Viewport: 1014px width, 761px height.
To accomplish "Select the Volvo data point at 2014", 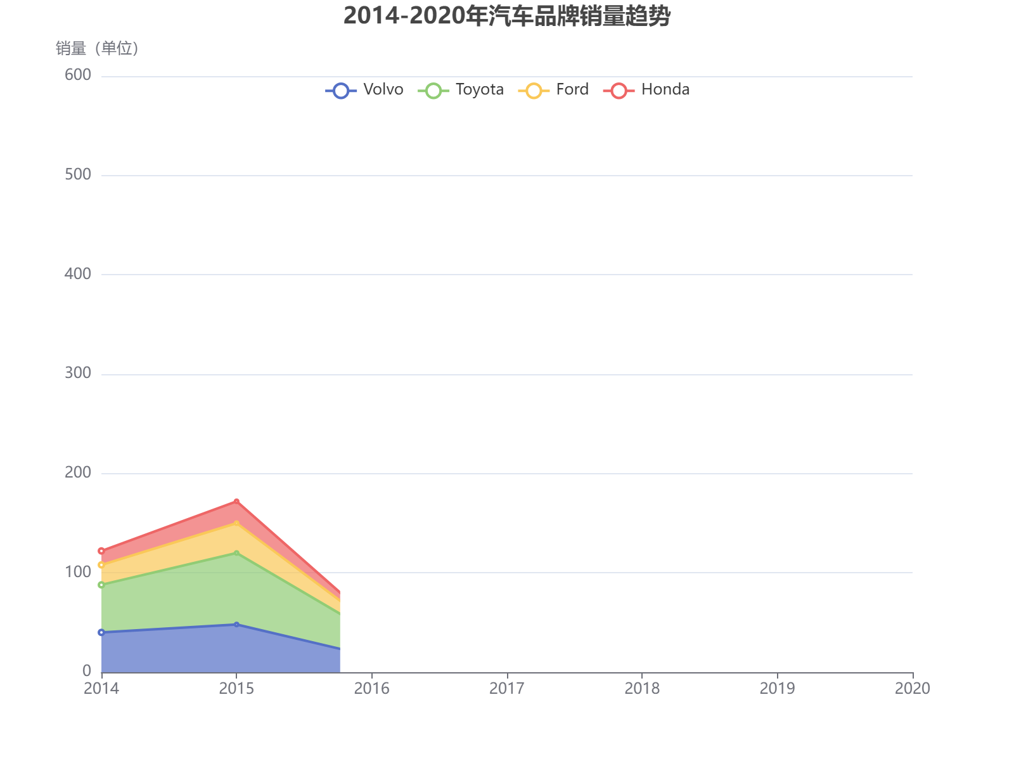I will (x=101, y=632).
